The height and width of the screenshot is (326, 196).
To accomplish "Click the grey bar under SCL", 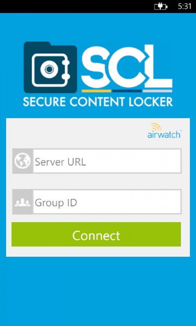I will (158, 91).
